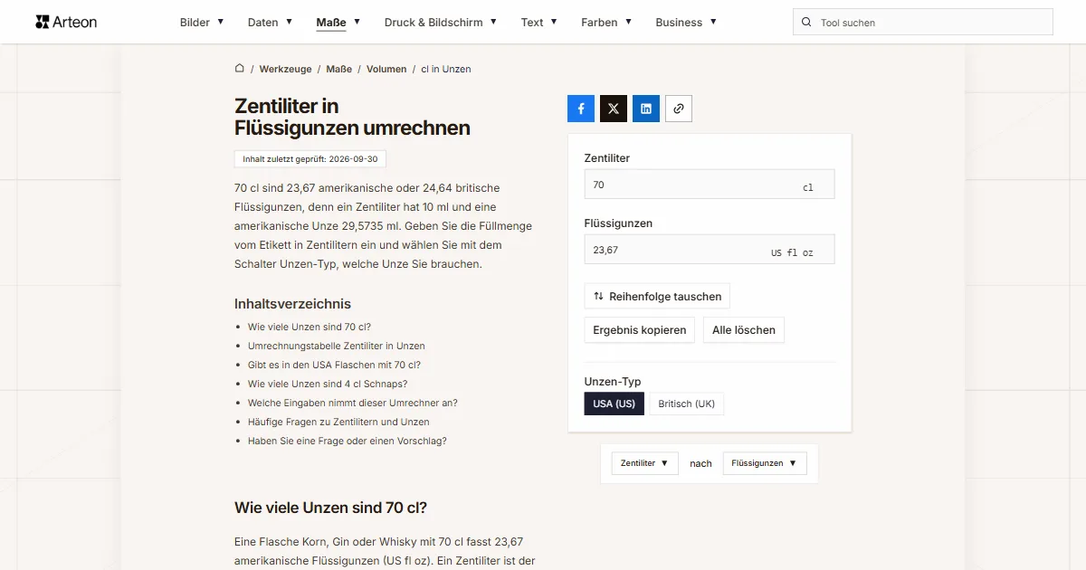Open the Text menu
This screenshot has width=1086, height=570.
539,23
